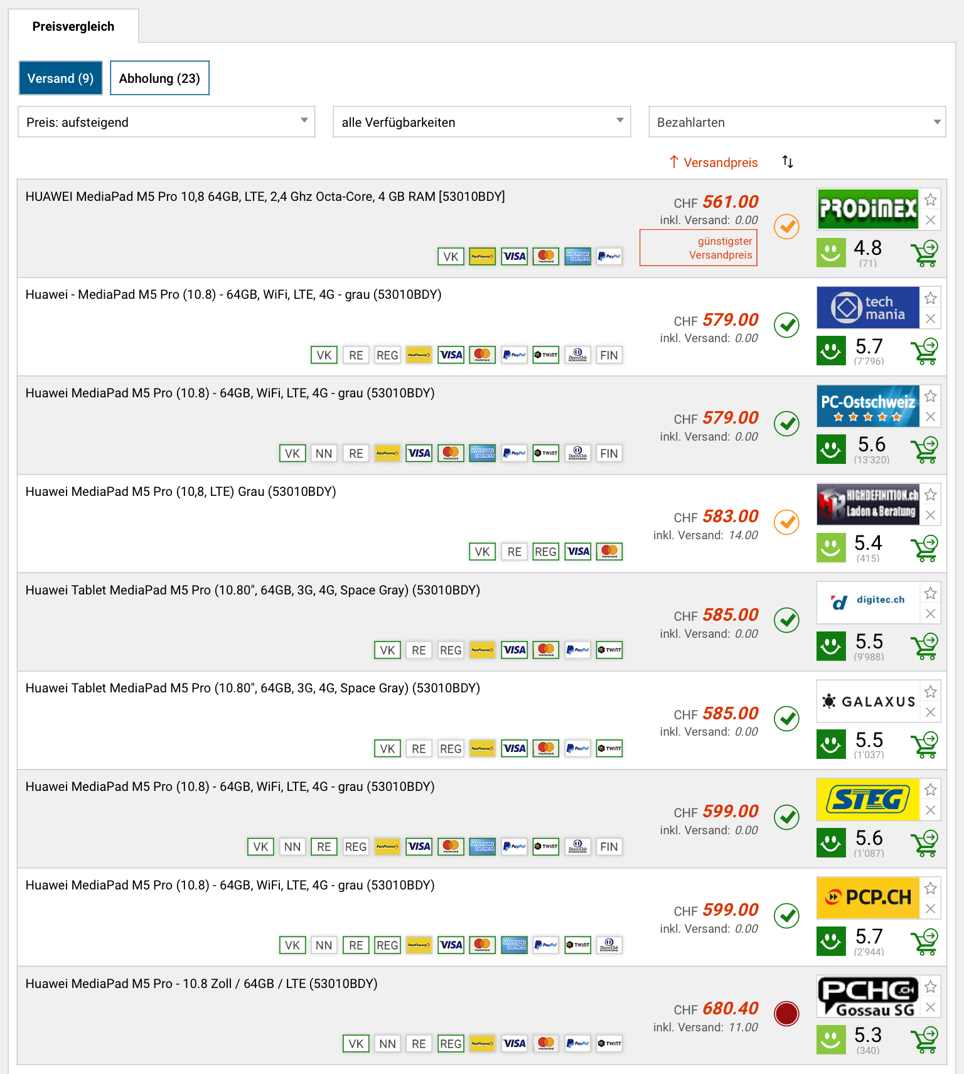
Task: Click VISA badge in Highdefinition.ch row
Action: [577, 551]
